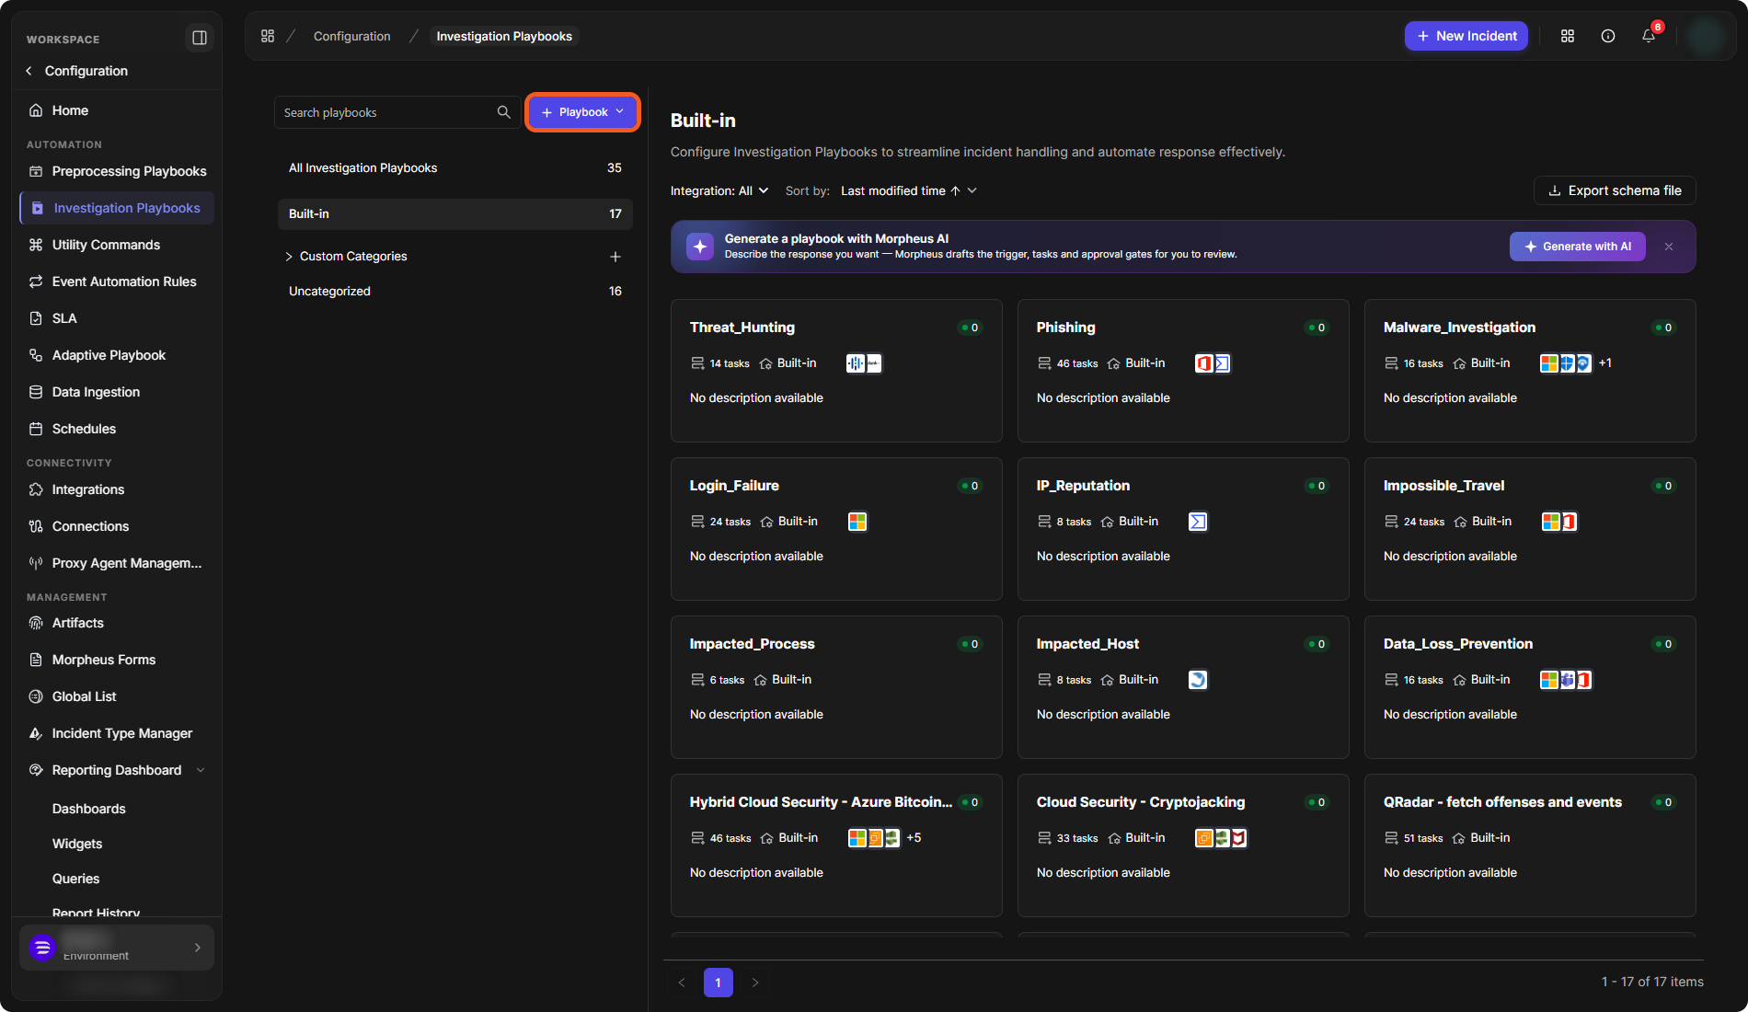
Task: Click the sort direction arrow icon
Action: 956,190
